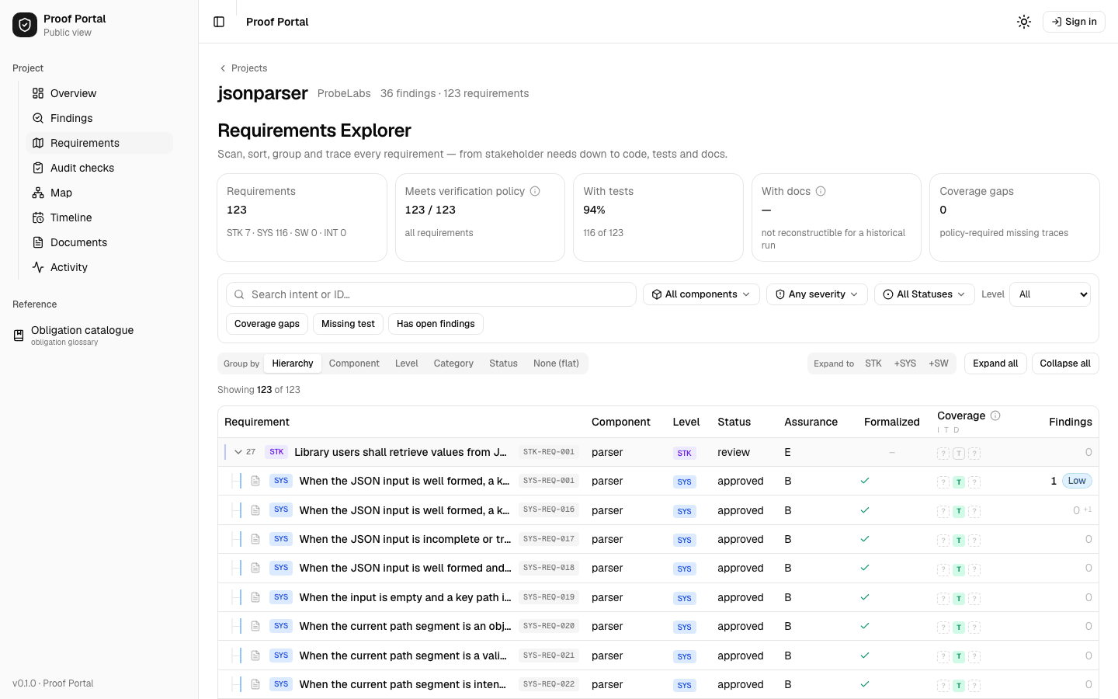The height and width of the screenshot is (699, 1118).
Task: Group by Category
Action: coord(453,363)
